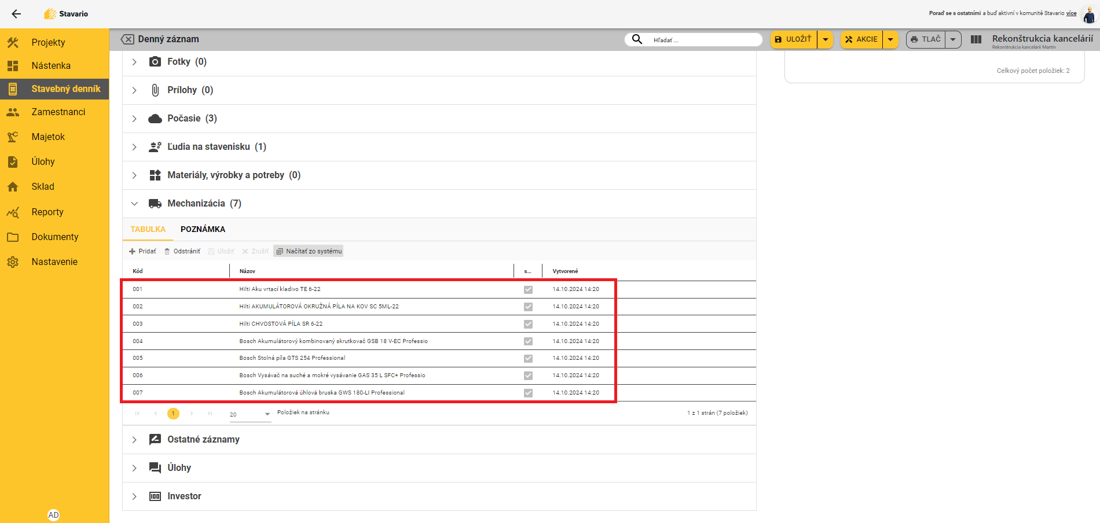Open the TLAČ dropdown arrow

tap(953, 39)
